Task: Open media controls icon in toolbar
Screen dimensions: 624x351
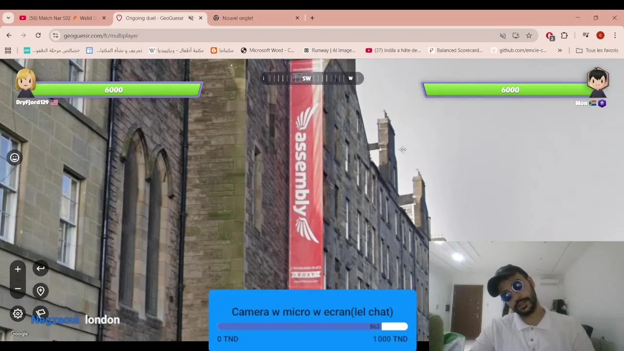Action: (x=586, y=36)
